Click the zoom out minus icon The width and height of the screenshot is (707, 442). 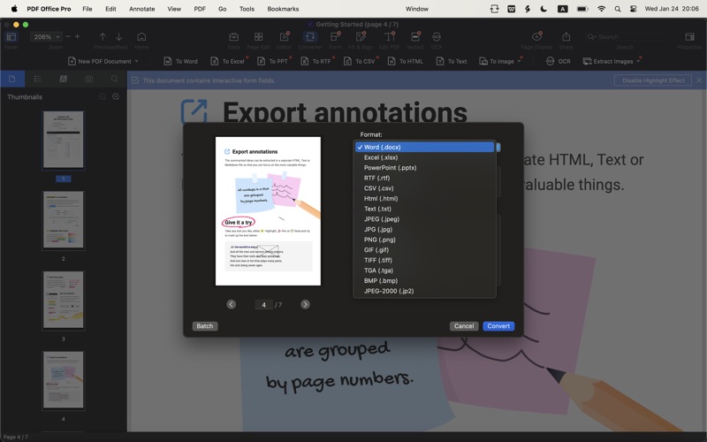(x=68, y=36)
